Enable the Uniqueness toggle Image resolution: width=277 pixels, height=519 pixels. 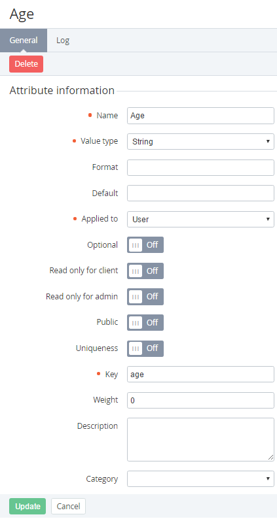point(145,348)
